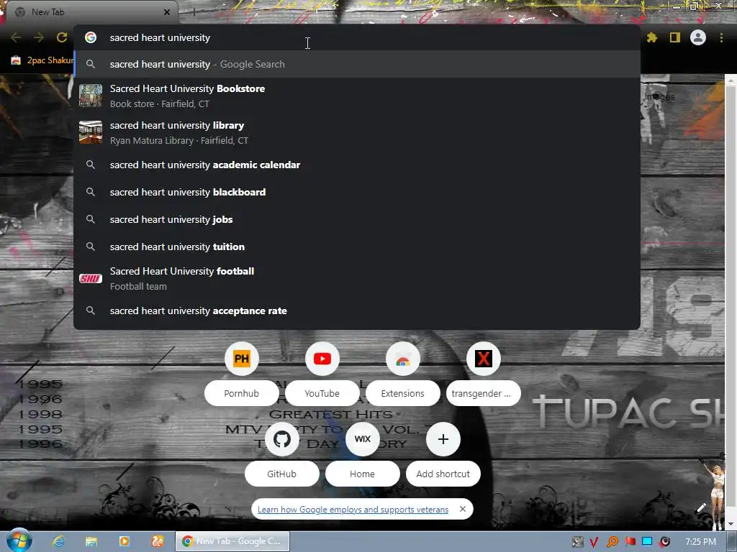
Task: Open the Extensions puzzle icon
Action: coord(652,37)
